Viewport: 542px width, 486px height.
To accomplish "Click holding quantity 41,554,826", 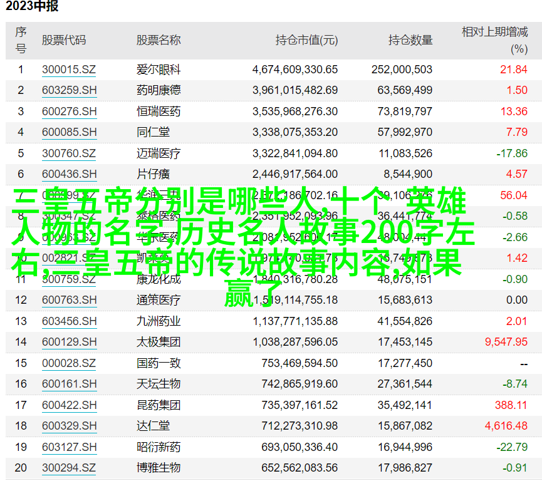I will tap(405, 321).
